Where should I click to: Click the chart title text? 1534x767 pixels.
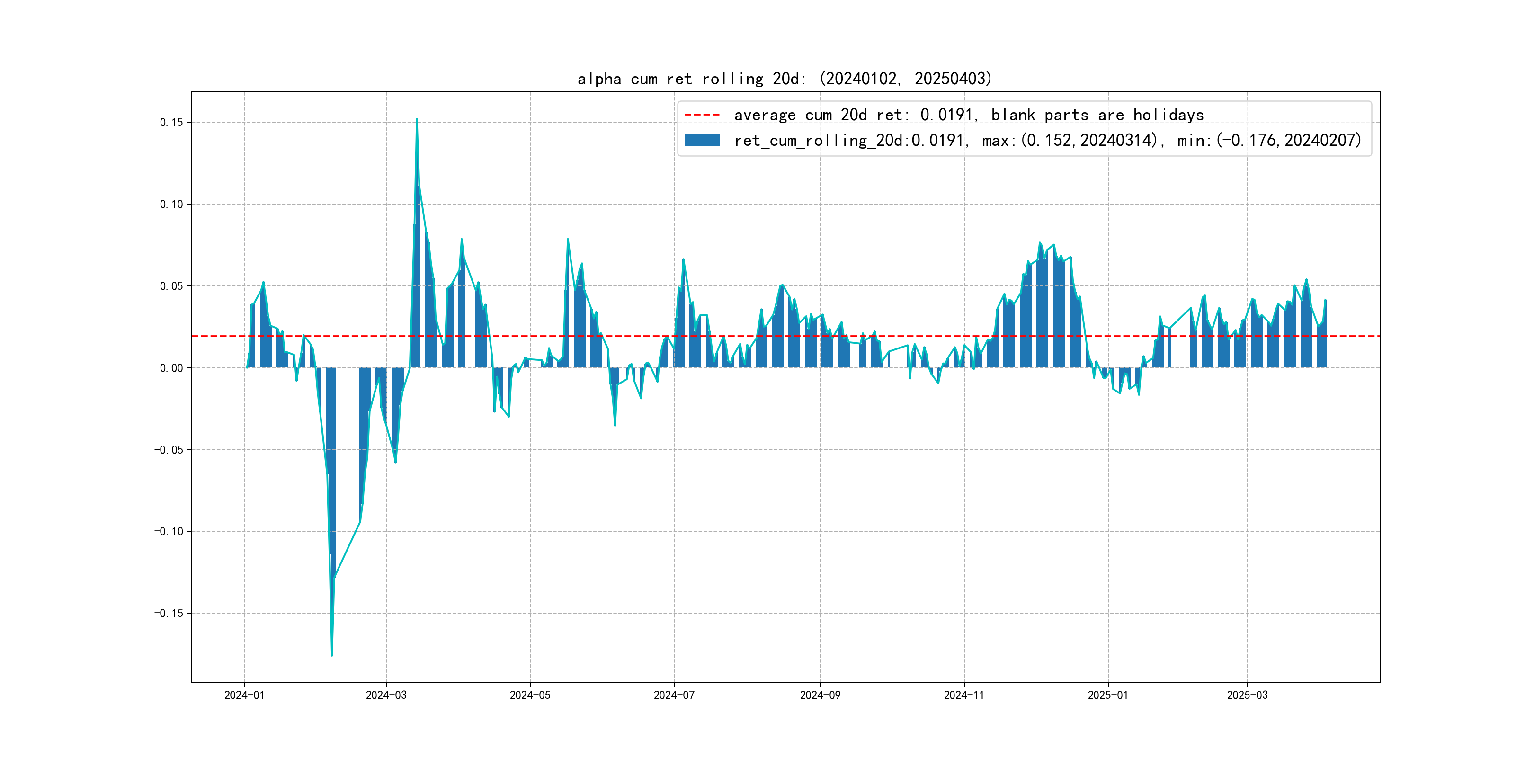coord(784,79)
